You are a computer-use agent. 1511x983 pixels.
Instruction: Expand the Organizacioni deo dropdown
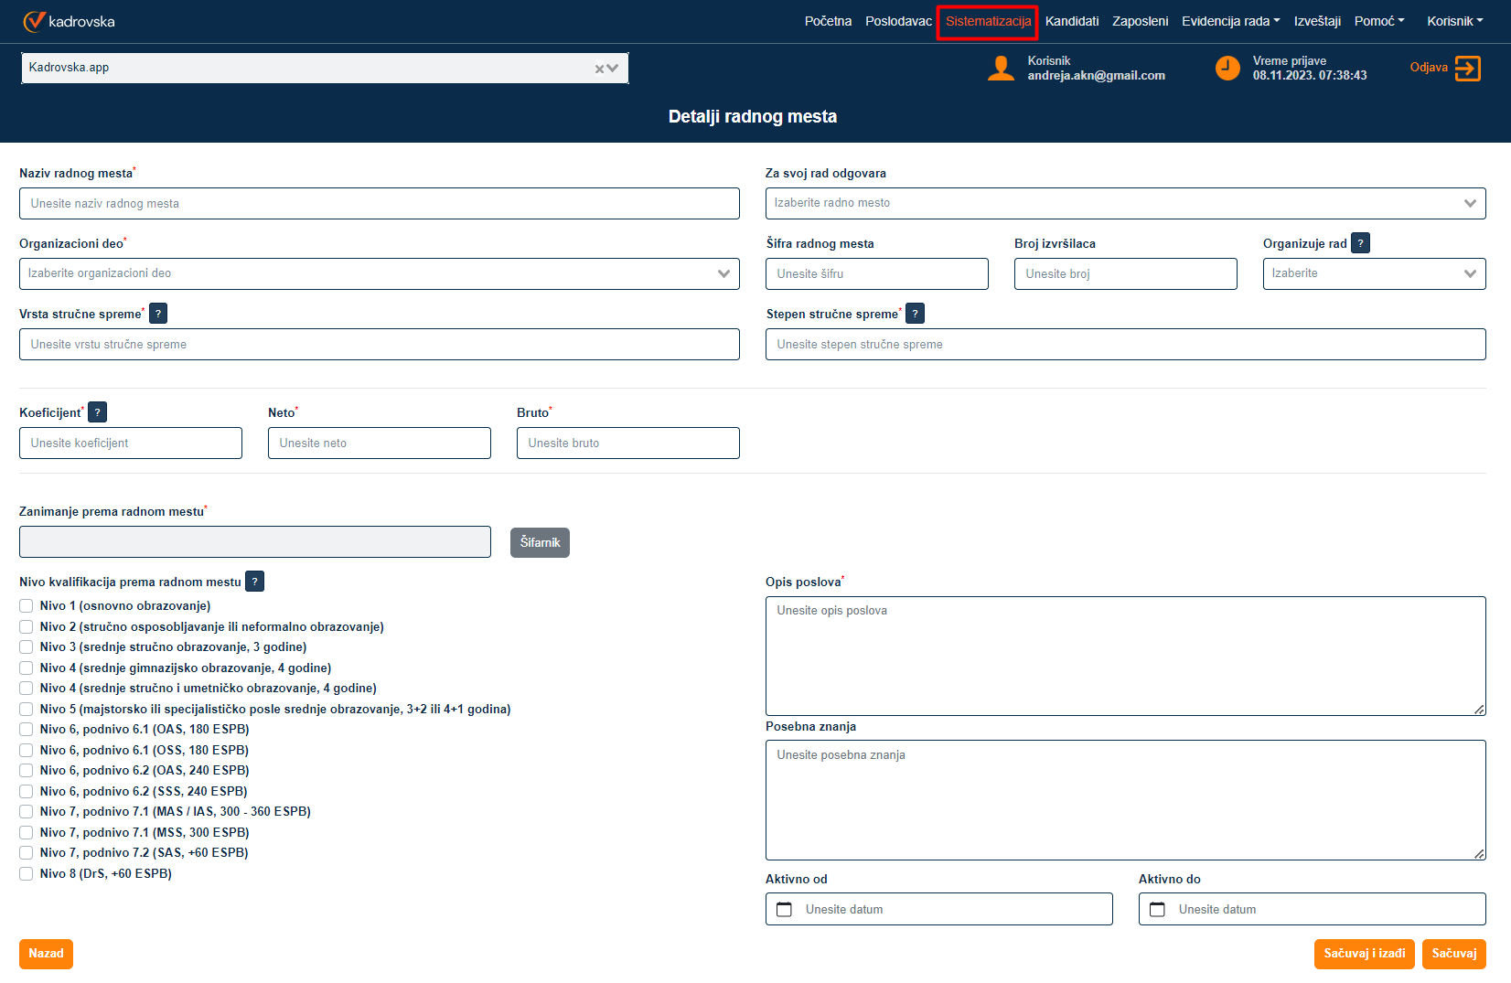point(723,273)
